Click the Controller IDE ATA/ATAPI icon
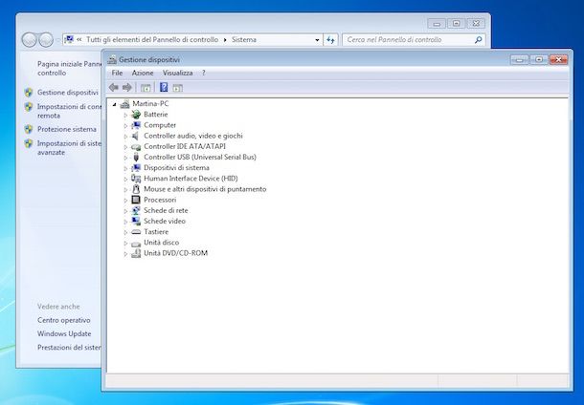 coord(136,147)
